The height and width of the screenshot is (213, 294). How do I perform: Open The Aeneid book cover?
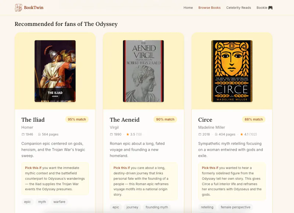[x=143, y=71]
